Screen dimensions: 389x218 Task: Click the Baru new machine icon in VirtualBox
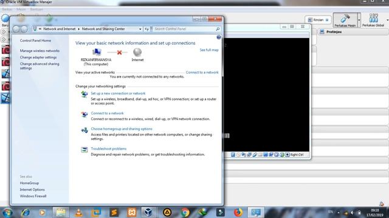[x=5, y=19]
